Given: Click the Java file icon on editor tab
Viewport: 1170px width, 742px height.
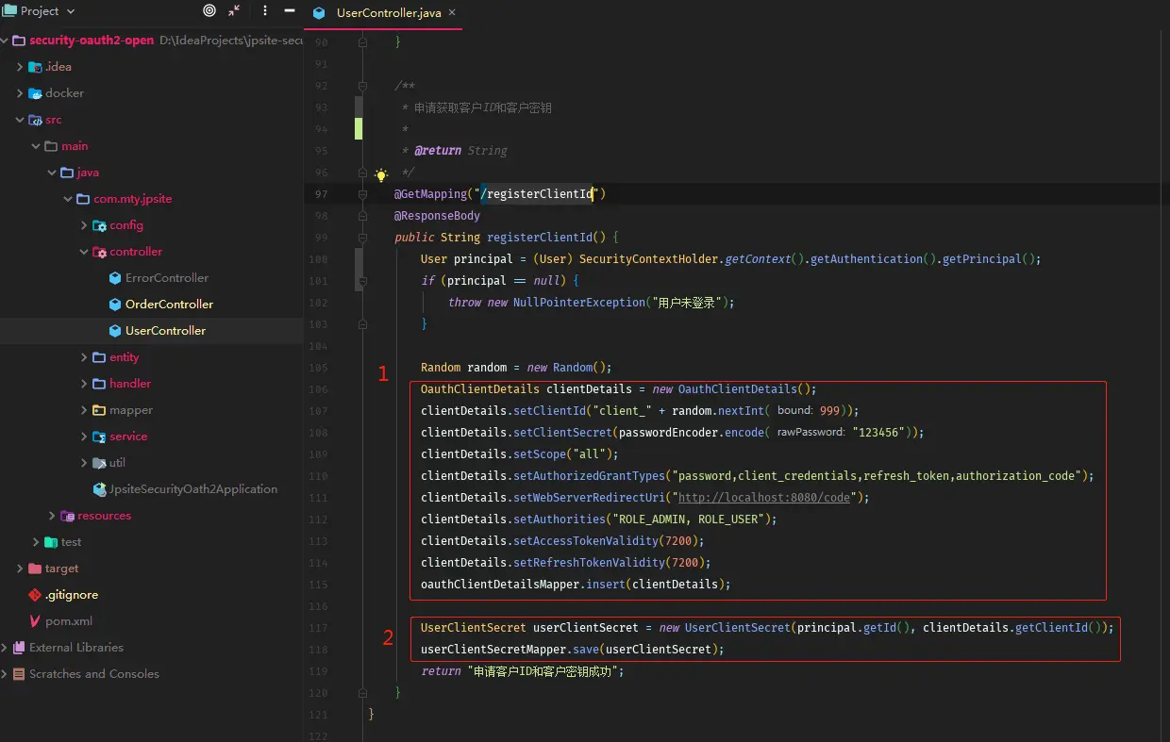Looking at the screenshot, I should (319, 13).
